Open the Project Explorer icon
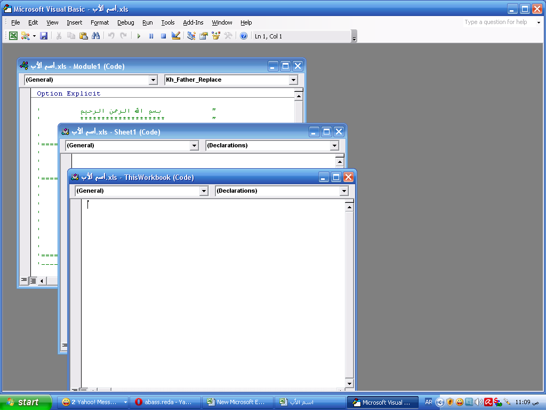Viewport: 546px width, 410px height. tap(191, 36)
